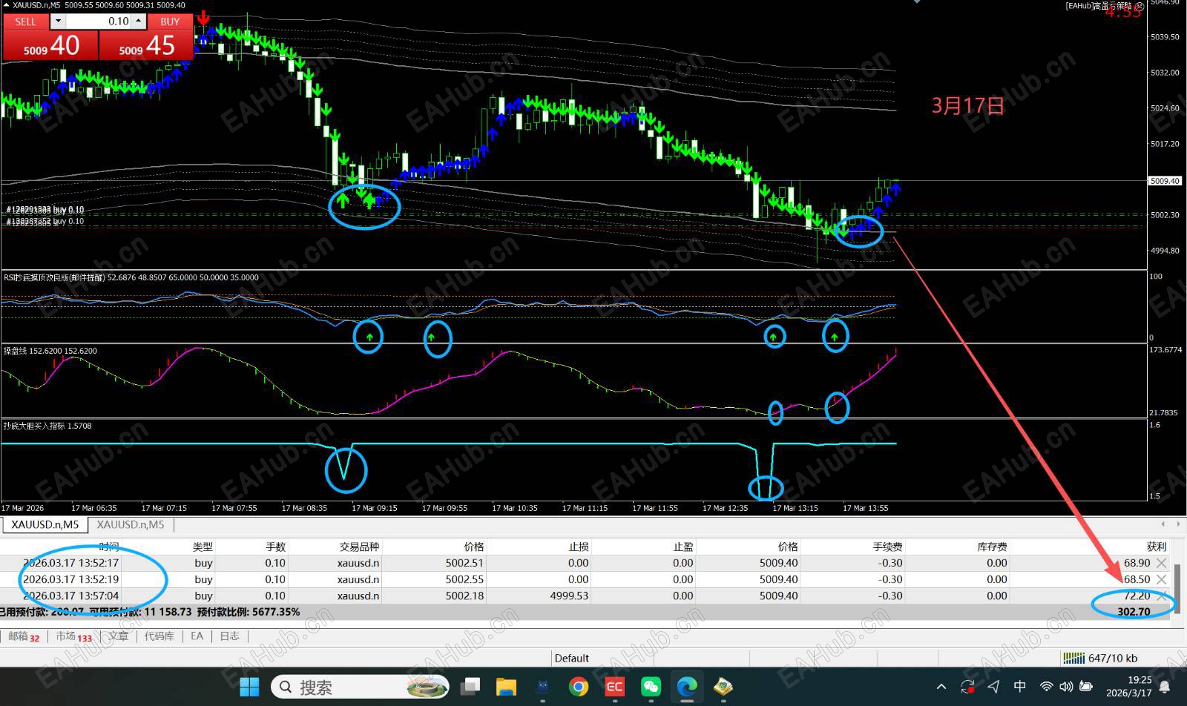Screen dimensions: 1187x706
Task: Open the Wi-Fi network settings icon
Action: [1046, 687]
